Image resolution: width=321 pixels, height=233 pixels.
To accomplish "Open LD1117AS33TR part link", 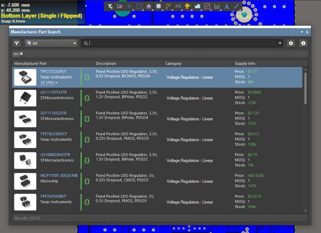I will click(53, 113).
